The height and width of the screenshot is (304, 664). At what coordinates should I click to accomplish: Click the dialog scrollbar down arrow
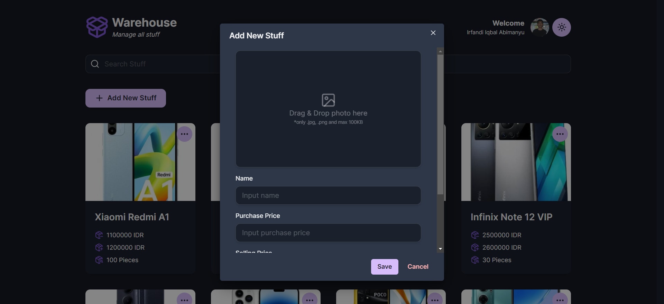(x=440, y=249)
